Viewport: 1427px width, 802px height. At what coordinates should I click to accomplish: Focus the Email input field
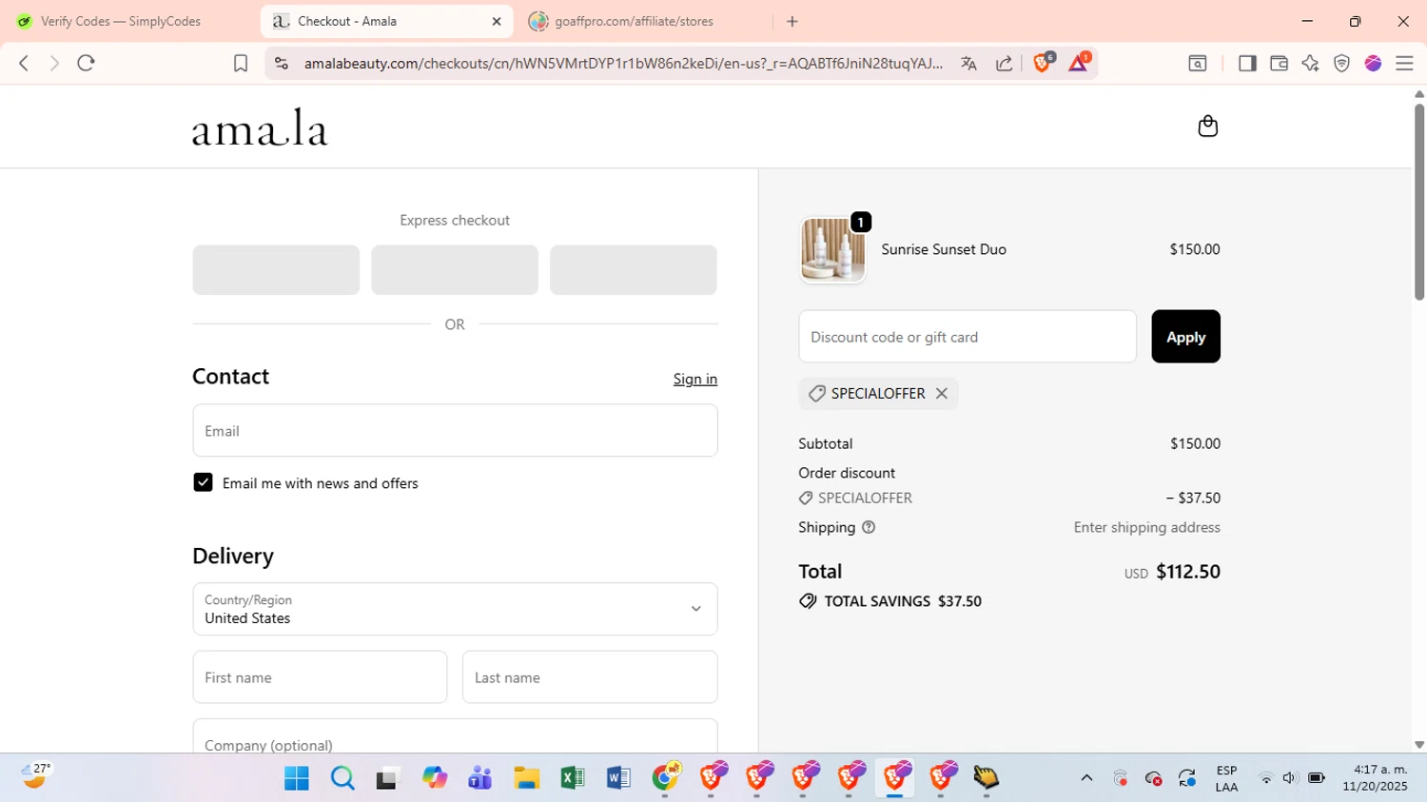[455, 430]
